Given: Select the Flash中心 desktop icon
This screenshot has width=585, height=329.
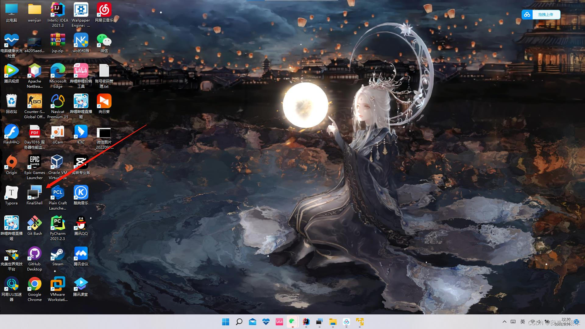Looking at the screenshot, I should [12, 135].
